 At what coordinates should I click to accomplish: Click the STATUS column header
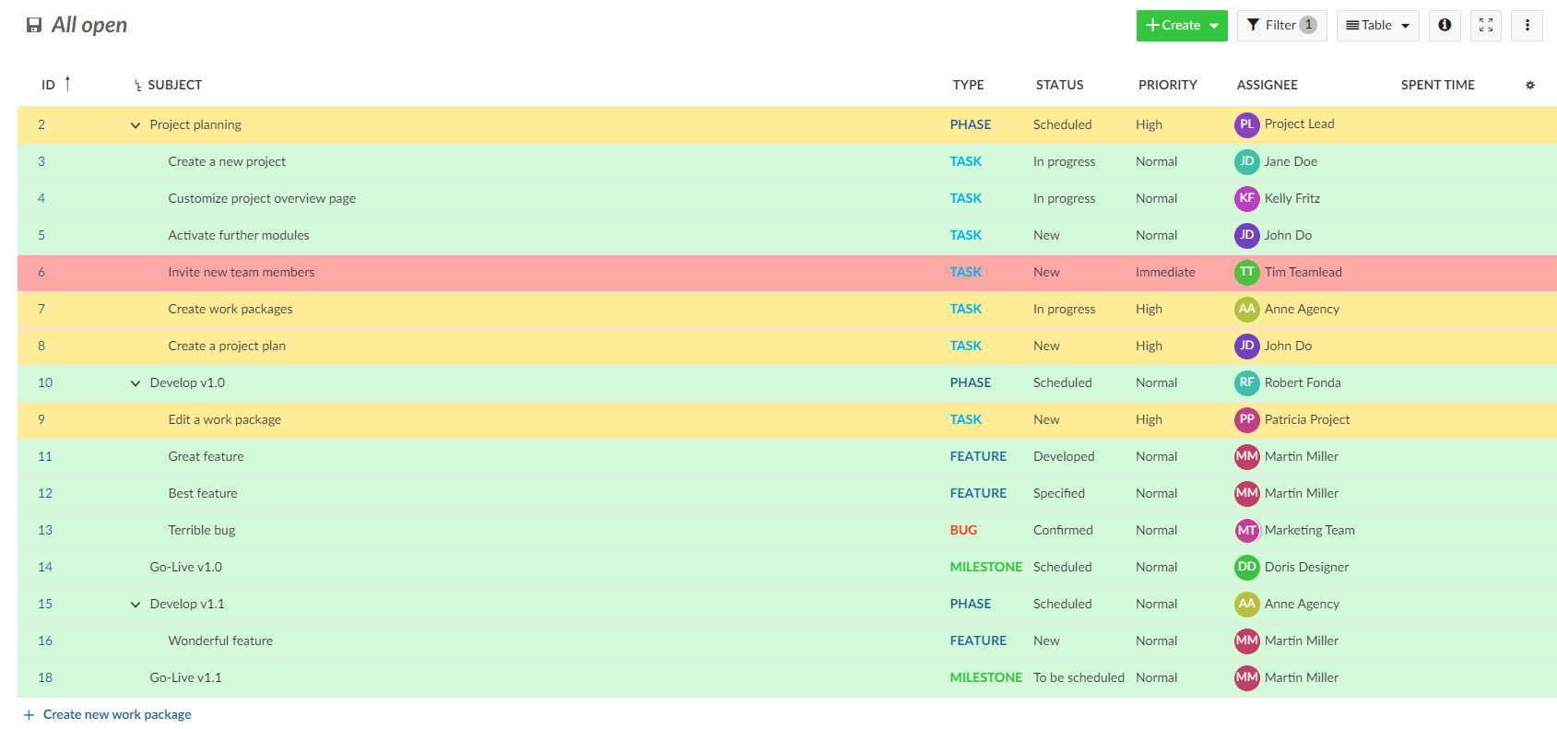pos(1059,85)
